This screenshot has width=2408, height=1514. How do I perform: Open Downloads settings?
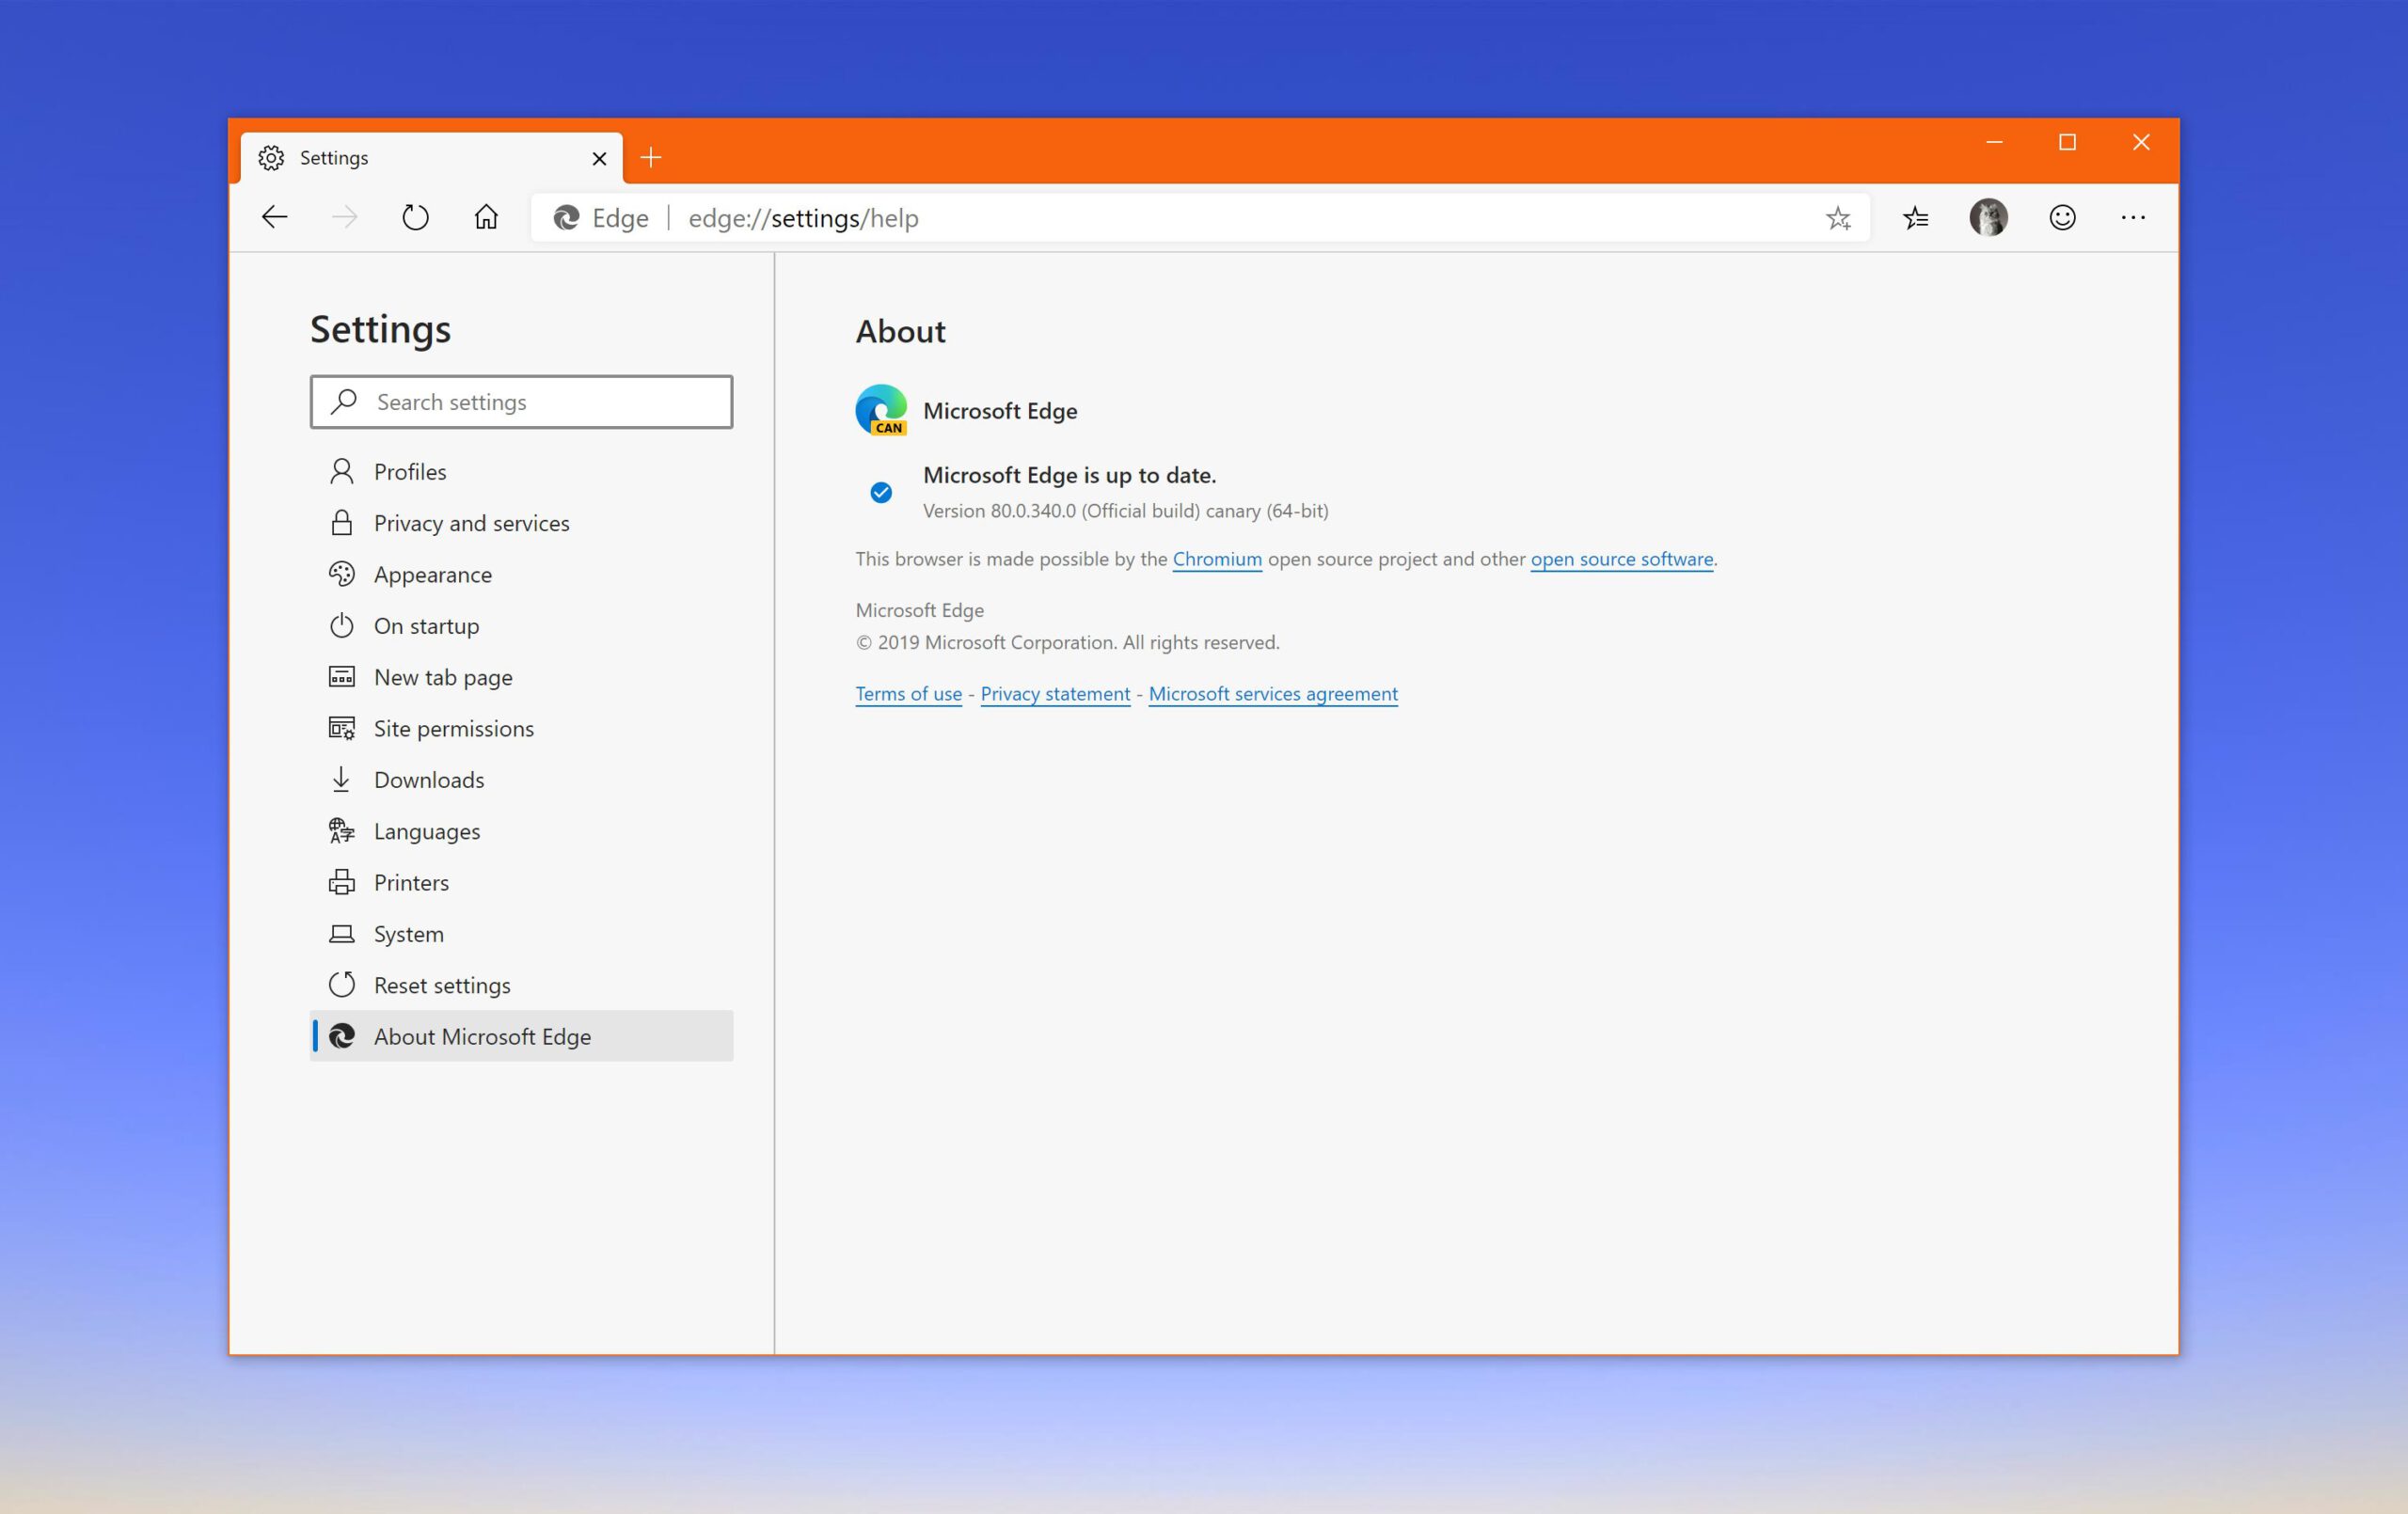(521, 779)
